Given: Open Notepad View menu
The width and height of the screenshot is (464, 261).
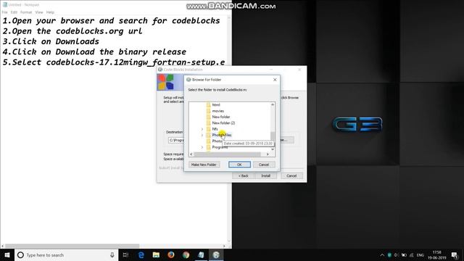Looking at the screenshot, I should point(39,12).
